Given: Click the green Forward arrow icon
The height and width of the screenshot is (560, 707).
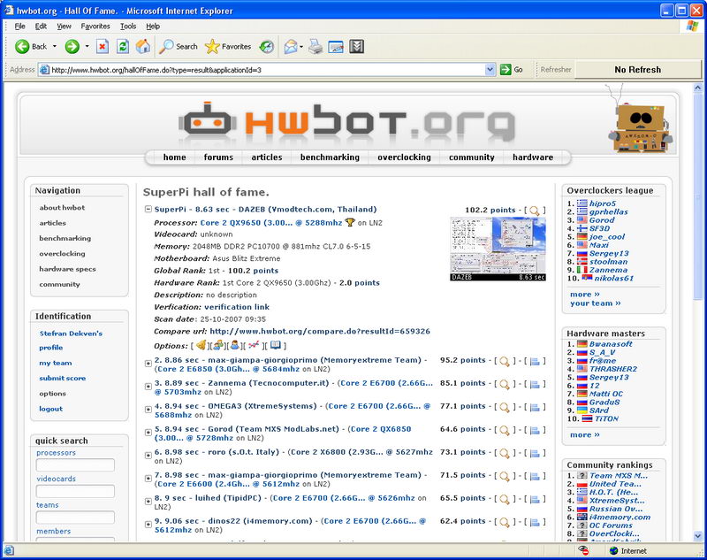Looking at the screenshot, I should tap(72, 47).
